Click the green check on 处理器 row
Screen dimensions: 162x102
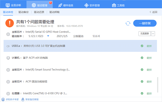click(142, 93)
